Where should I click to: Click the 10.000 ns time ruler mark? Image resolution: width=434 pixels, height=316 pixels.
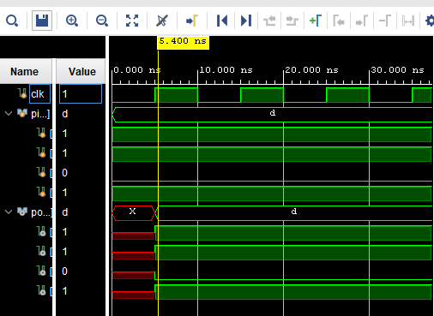226,70
